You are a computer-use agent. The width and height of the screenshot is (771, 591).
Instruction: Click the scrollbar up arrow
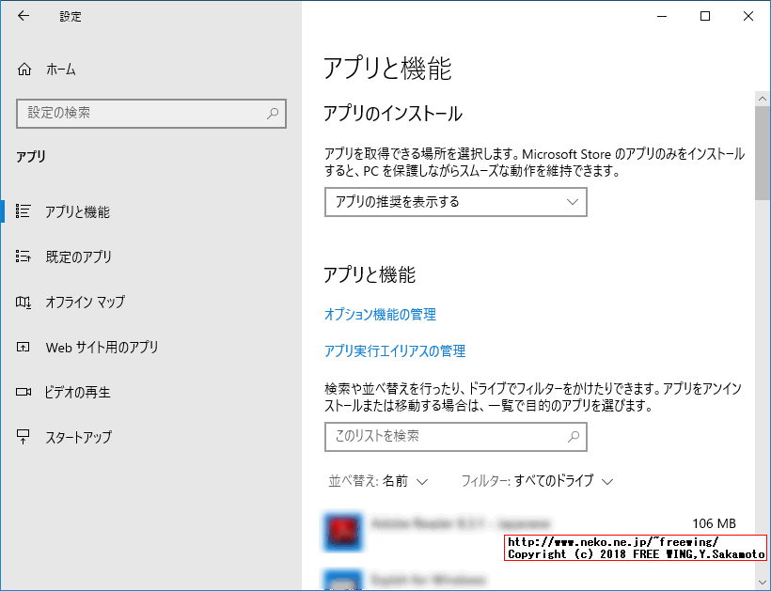(x=761, y=97)
